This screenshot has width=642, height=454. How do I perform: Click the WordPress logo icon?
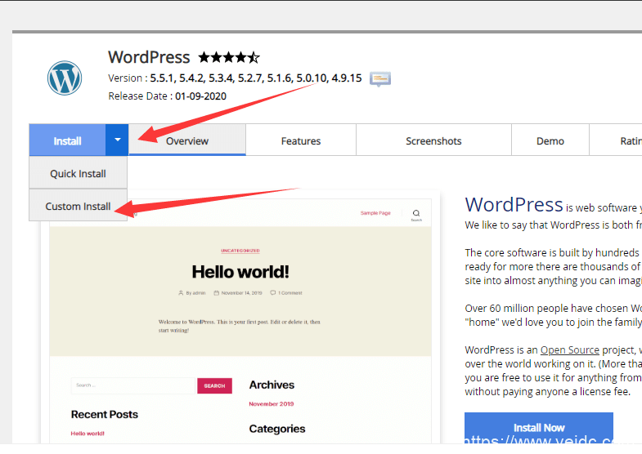point(65,78)
